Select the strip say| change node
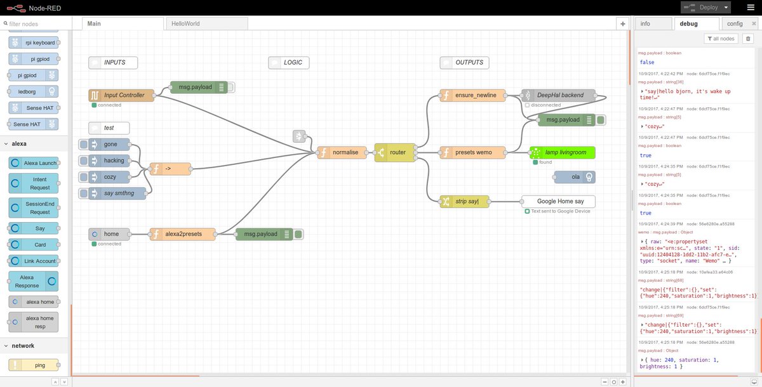Viewport: 762px width, 387px height. coord(464,201)
